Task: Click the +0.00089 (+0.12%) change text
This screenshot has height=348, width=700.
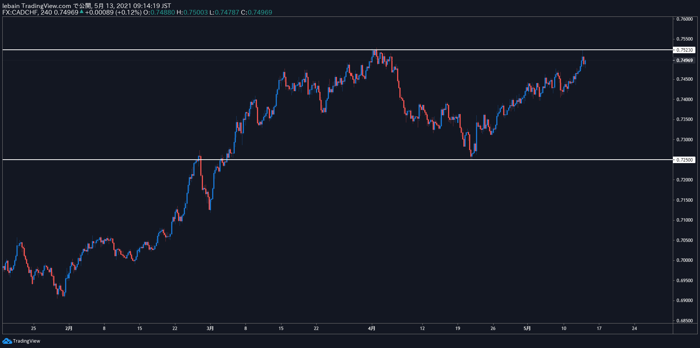Action: coord(113,12)
